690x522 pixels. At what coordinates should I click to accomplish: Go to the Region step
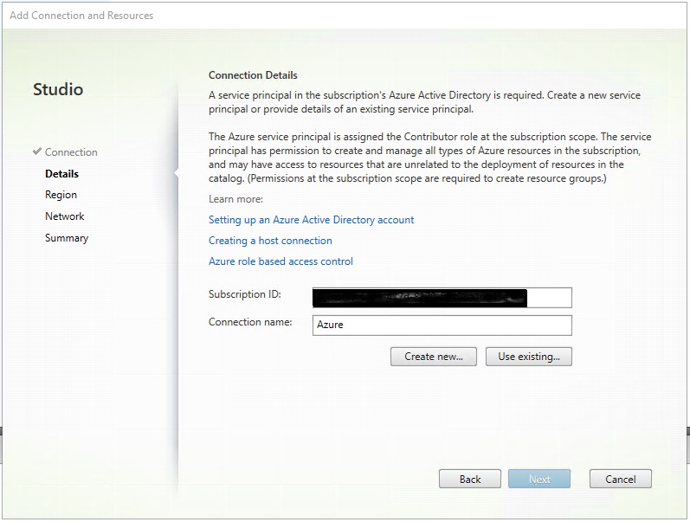61,196
